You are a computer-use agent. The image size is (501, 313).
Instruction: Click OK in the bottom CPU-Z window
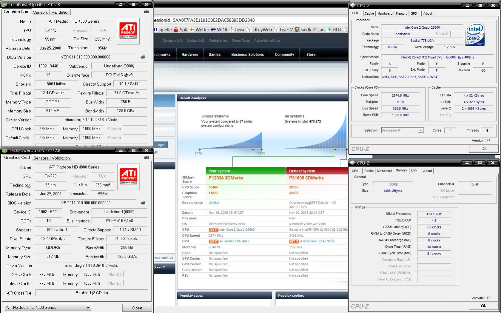click(x=484, y=306)
